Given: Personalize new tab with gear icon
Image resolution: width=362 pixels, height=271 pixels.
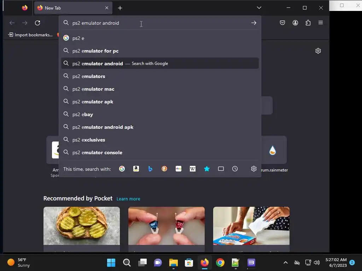Looking at the screenshot, I should pos(318,51).
